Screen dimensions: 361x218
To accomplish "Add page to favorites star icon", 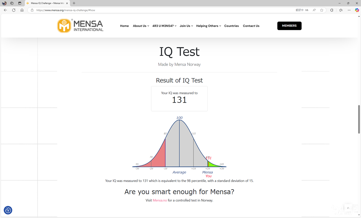I will (322, 10).
